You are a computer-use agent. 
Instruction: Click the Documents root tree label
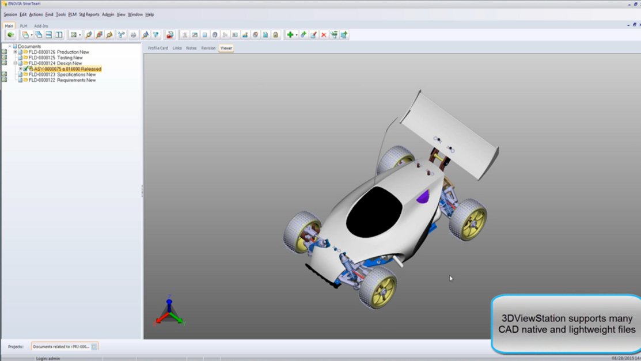click(29, 46)
